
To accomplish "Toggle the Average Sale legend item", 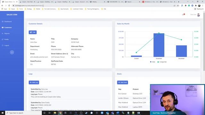I will 162,62.
